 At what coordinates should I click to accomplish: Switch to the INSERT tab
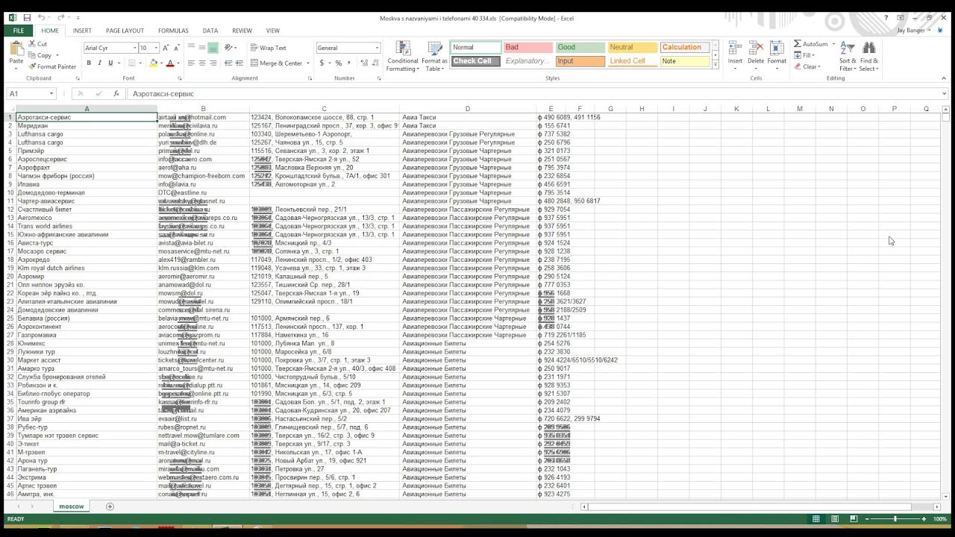tap(82, 31)
